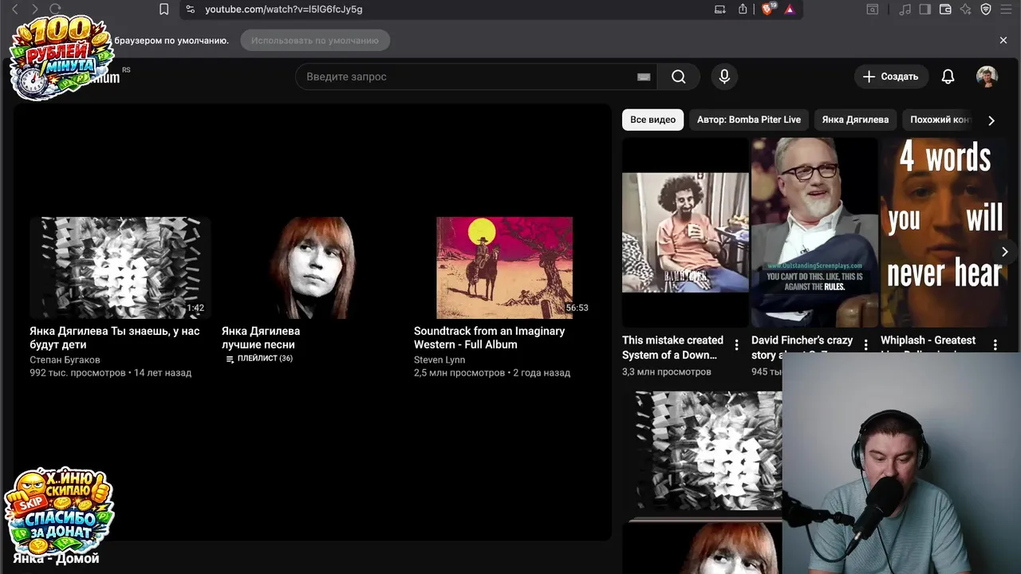The width and height of the screenshot is (1021, 574).
Task: Select the 'Янка Дягилева' chip
Action: click(855, 120)
